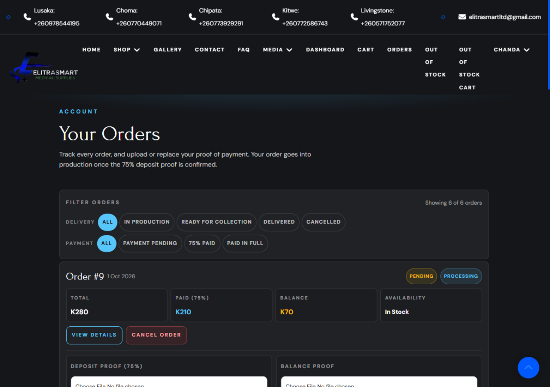Click the email envelope icon
Viewport: 550px width, 387px height.
462,17
